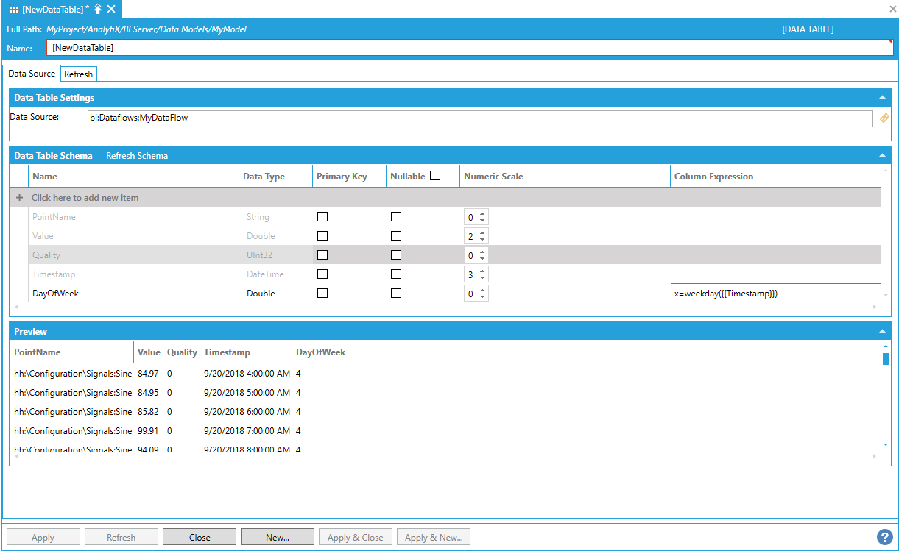
Task: Select the Data Source tab
Action: click(32, 74)
